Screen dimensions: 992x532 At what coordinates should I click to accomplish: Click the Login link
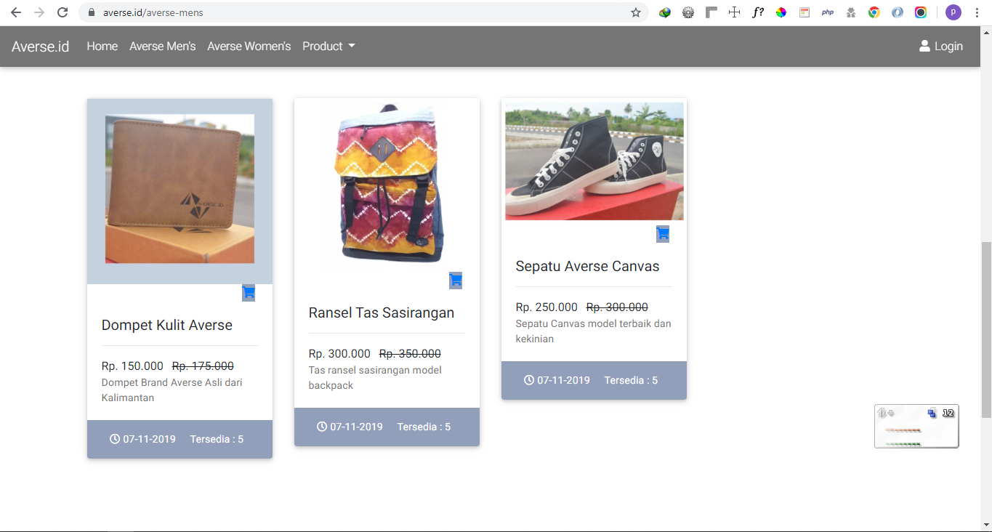[941, 47]
